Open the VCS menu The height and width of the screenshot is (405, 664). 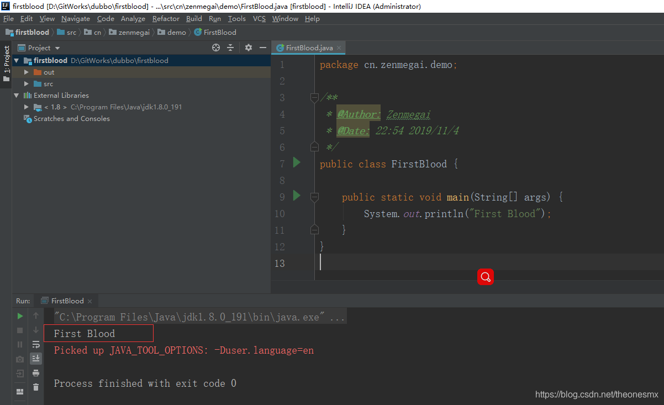point(259,19)
